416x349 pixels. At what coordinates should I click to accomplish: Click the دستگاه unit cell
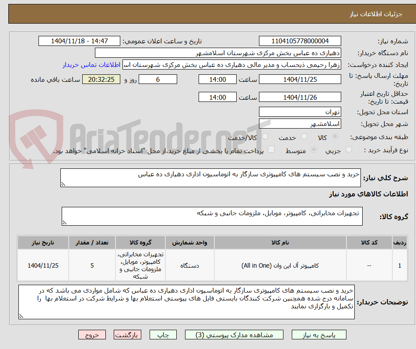(x=189, y=265)
